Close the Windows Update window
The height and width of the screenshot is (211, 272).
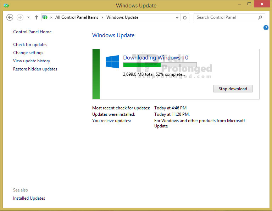click(x=262, y=4)
